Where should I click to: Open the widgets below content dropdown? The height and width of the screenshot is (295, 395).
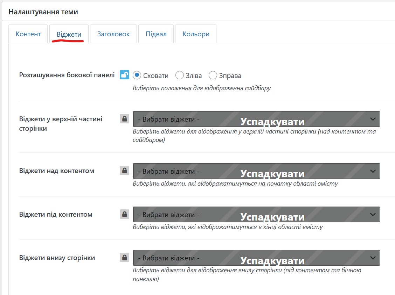(x=256, y=215)
